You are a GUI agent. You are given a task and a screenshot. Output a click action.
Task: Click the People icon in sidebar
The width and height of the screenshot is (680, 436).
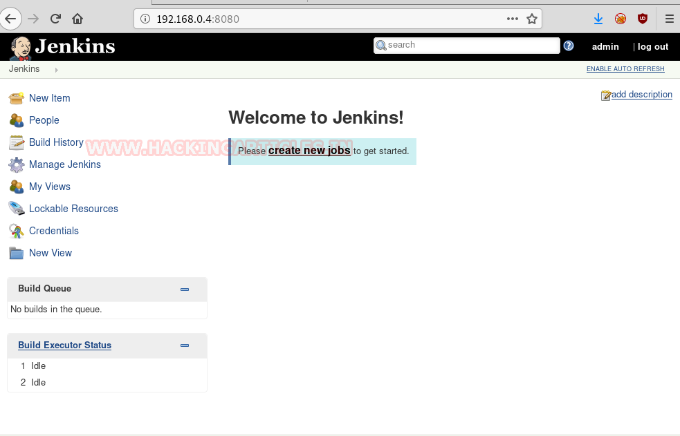point(17,120)
